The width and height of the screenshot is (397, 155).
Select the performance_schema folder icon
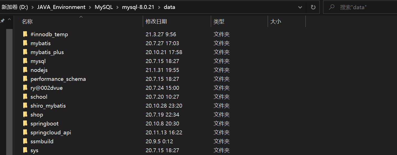[25, 79]
